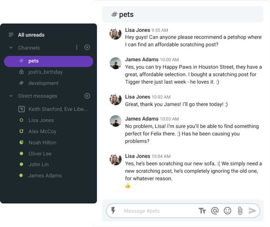Start new direct message with plus icon
Image resolution: width=270 pixels, height=227 pixels.
[87, 96]
